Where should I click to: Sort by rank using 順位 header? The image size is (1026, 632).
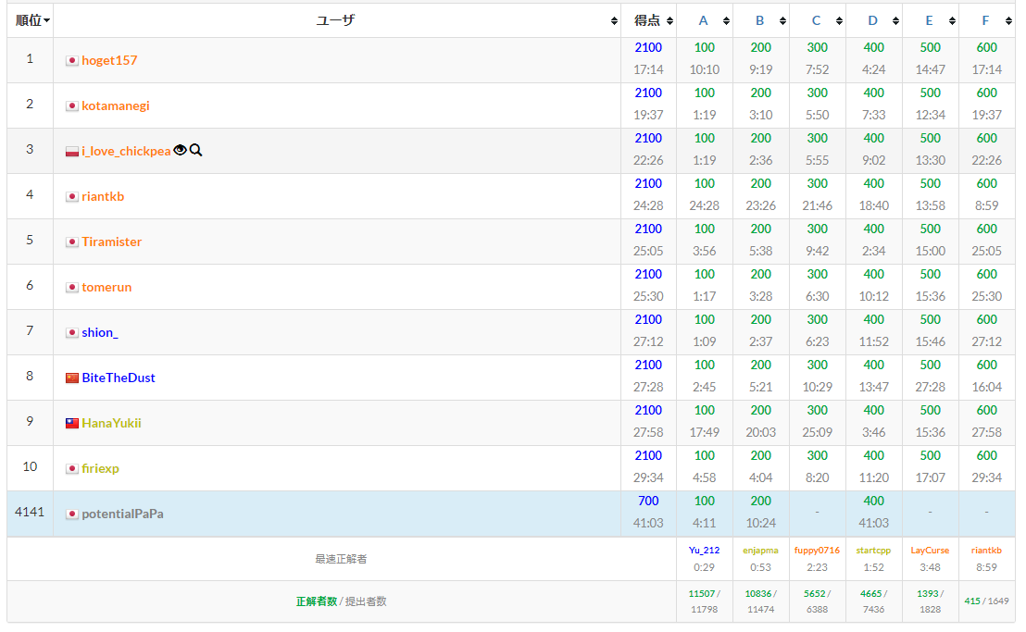pos(32,21)
